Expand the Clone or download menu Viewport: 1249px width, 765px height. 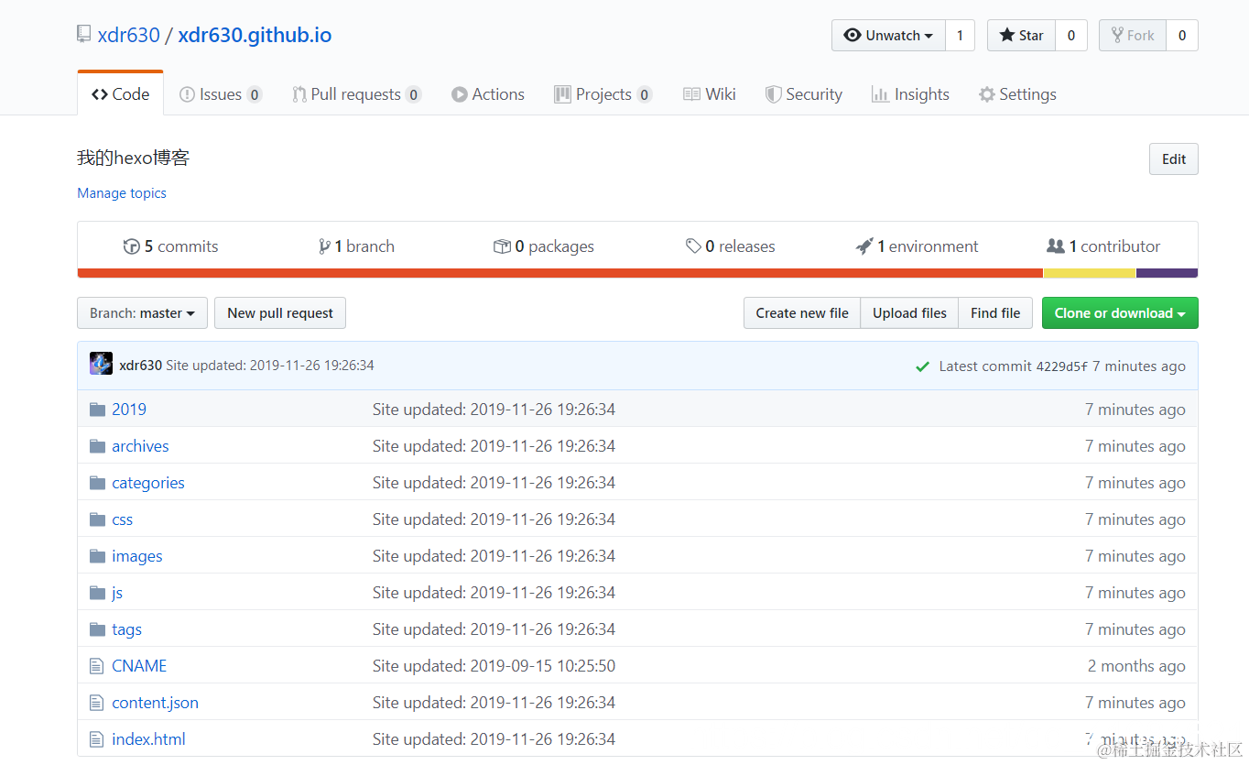(x=1120, y=312)
